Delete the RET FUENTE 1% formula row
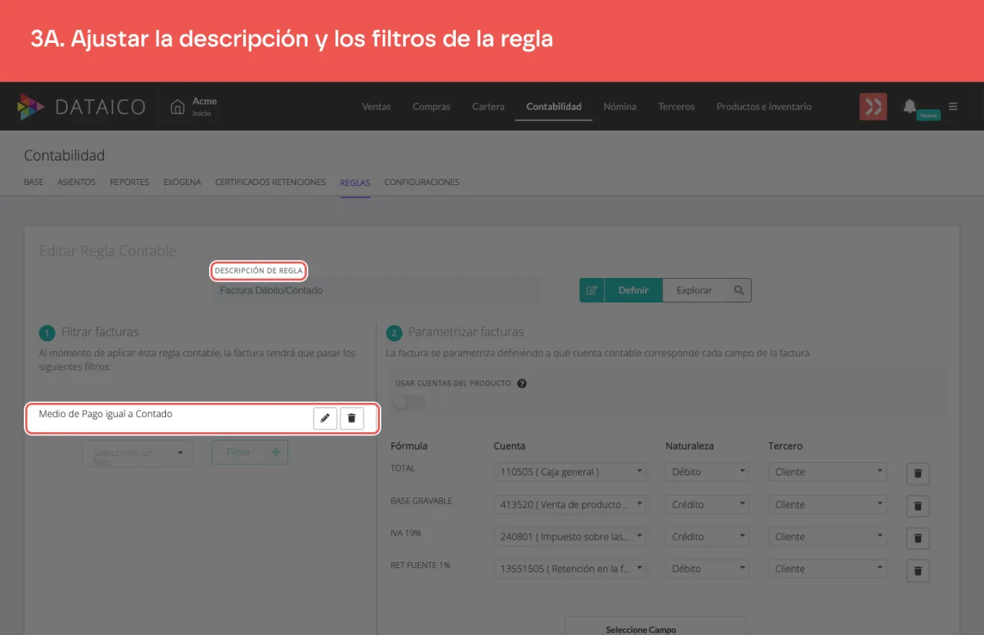 [x=918, y=571]
